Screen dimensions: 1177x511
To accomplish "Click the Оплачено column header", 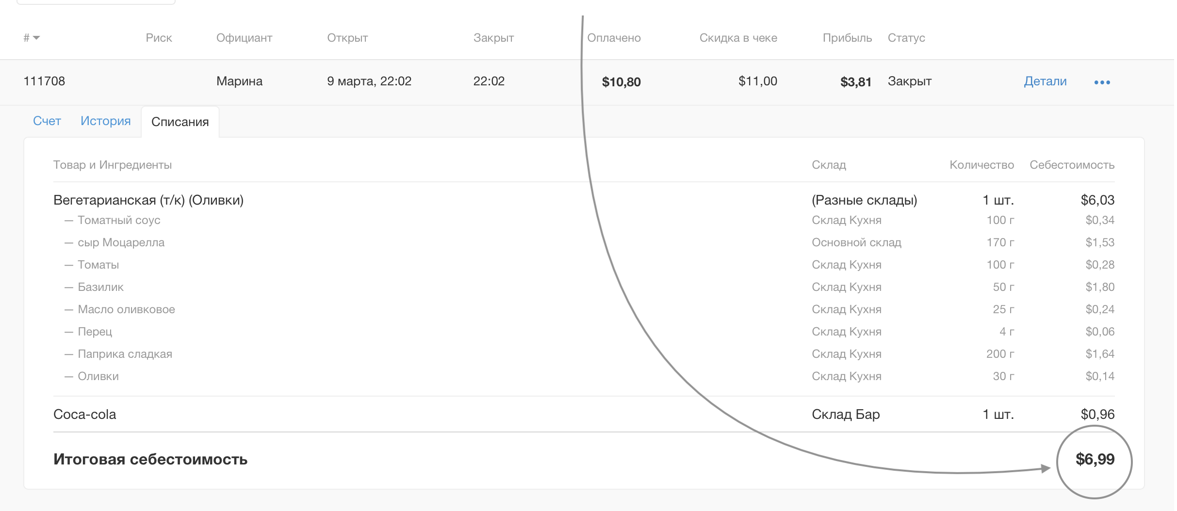I will pos(614,38).
